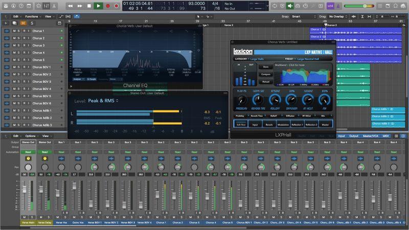Adjust the Diffusion knob in LXPHall
Viewport: 409px width, 230px height.
(x=291, y=99)
